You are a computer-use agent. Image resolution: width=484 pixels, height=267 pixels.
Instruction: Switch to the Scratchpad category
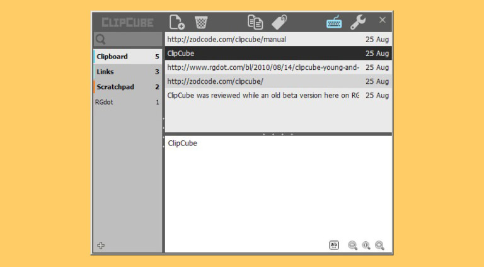[127, 87]
